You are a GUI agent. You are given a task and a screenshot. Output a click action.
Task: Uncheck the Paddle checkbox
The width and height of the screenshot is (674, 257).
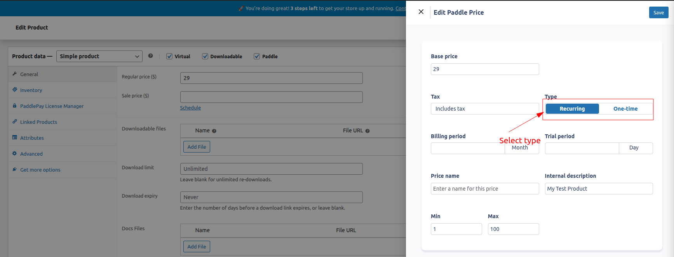257,56
